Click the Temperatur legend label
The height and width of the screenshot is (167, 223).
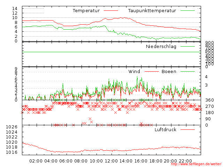(86, 11)
